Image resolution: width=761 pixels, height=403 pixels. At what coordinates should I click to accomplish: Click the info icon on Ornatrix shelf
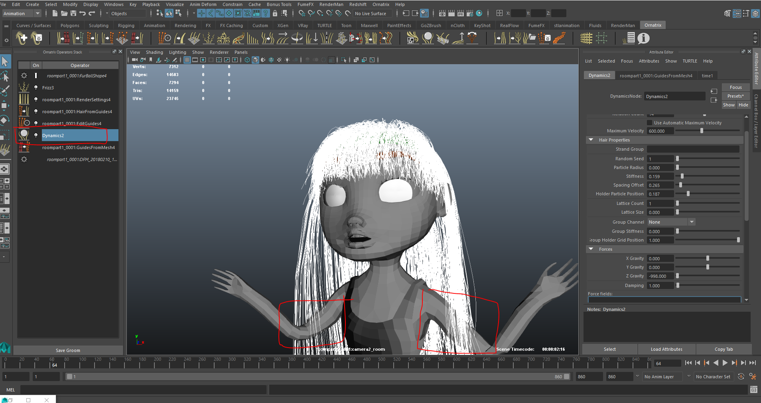click(643, 38)
